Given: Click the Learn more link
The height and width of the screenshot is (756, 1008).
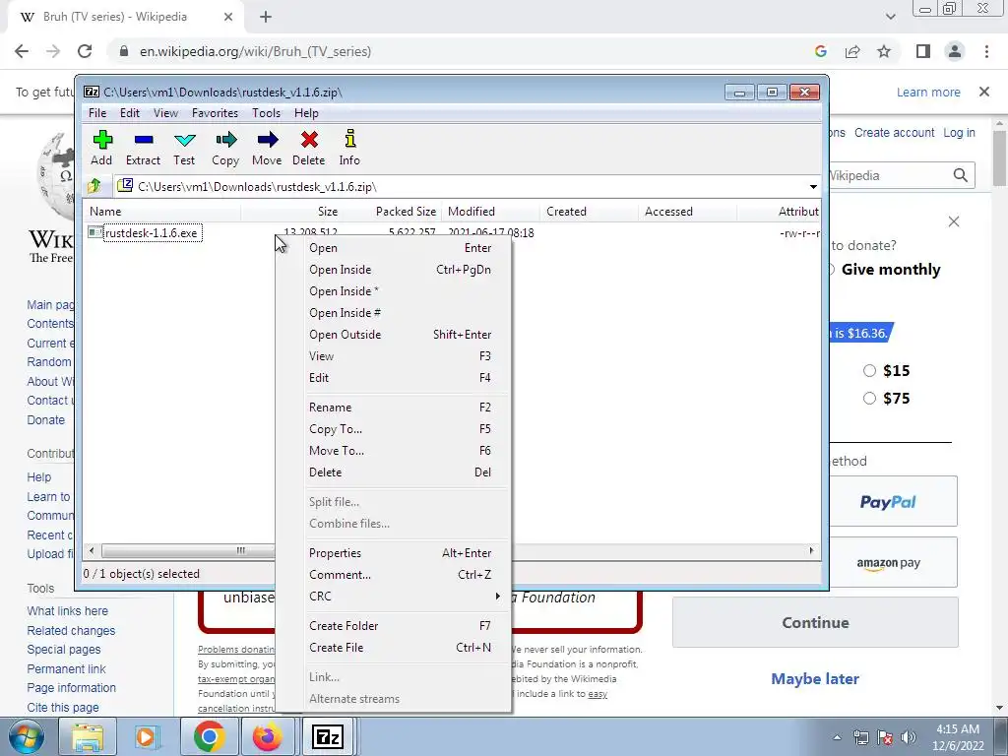Looking at the screenshot, I should pos(928,92).
